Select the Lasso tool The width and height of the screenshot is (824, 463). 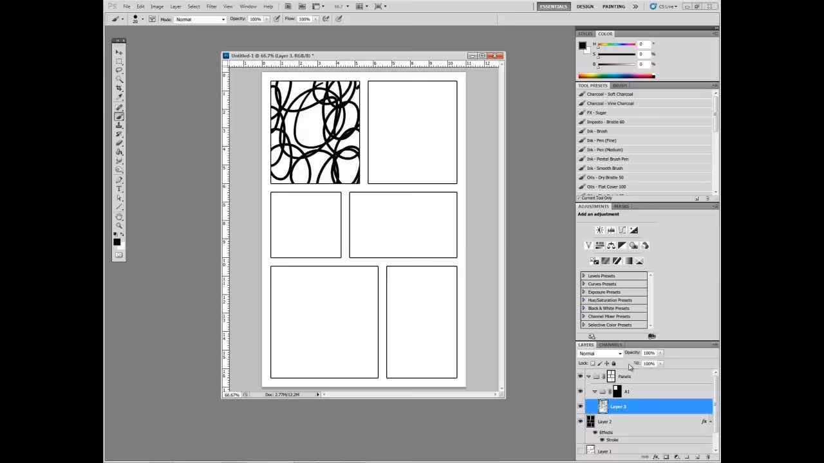pyautogui.click(x=118, y=71)
